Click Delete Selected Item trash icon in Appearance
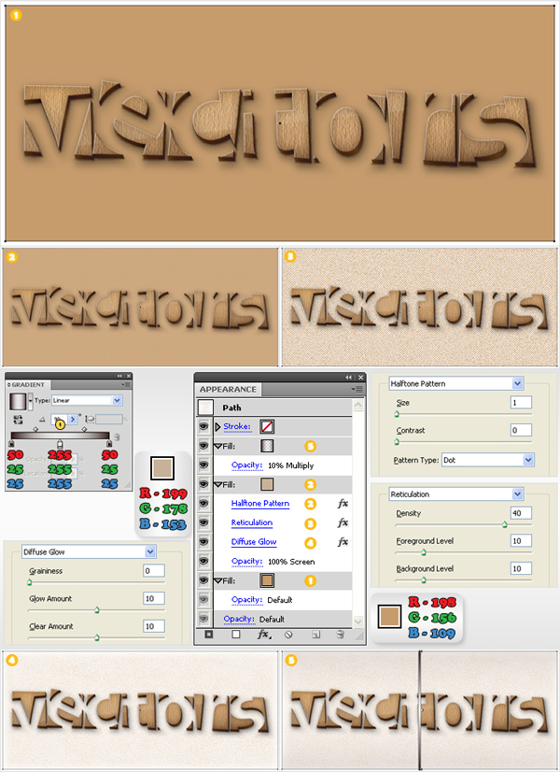This screenshot has height=772, width=560. click(x=342, y=635)
